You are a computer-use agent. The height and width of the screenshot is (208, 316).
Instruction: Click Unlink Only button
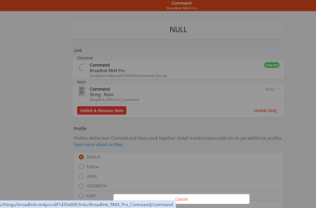(x=265, y=111)
